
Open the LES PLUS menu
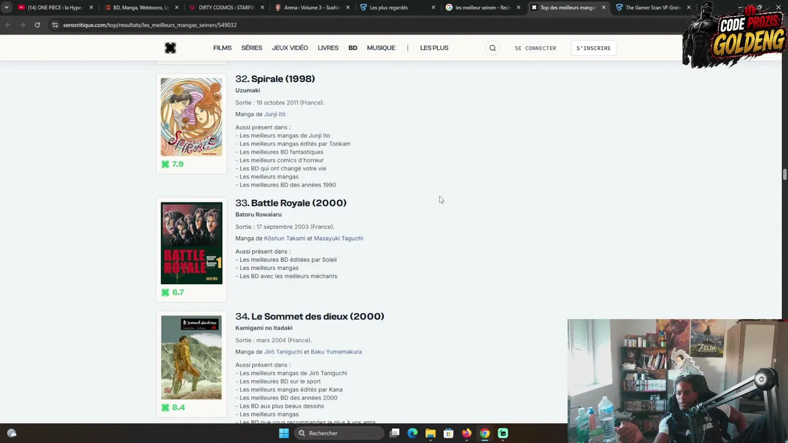434,48
